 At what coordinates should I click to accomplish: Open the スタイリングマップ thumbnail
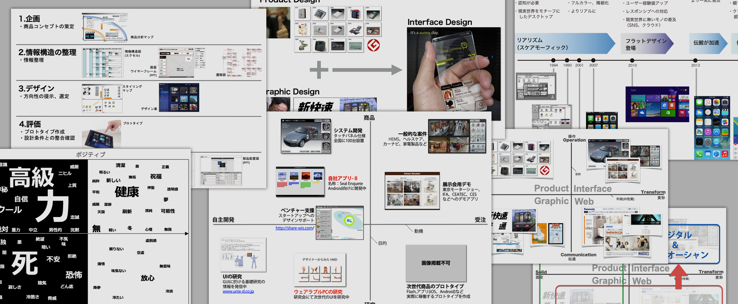pos(102,98)
